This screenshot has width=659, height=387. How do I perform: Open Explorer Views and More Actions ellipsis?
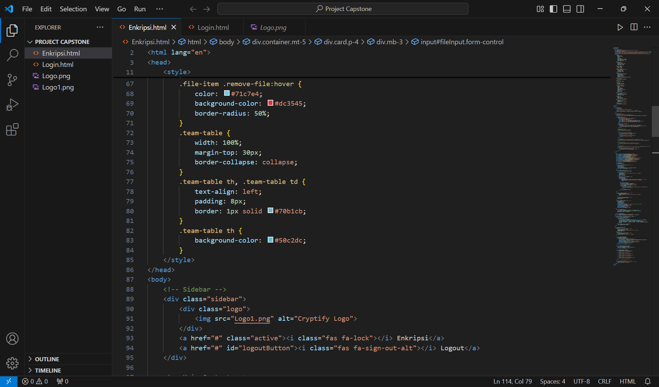[100, 27]
